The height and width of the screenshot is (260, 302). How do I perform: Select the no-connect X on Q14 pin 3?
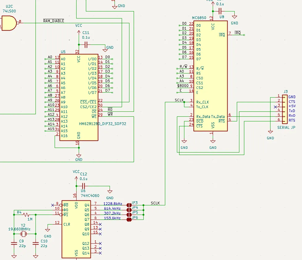click(100, 253)
